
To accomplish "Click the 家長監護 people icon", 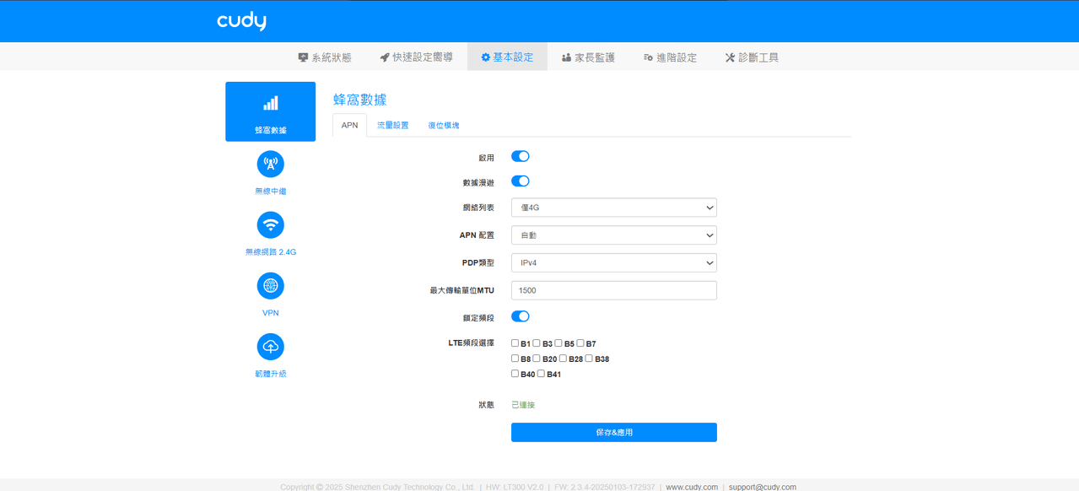I will (x=567, y=57).
